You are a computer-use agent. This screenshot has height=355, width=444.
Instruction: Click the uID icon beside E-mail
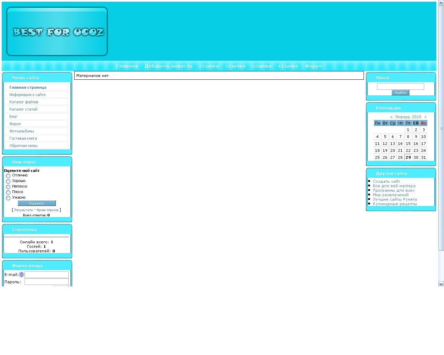[22, 275]
